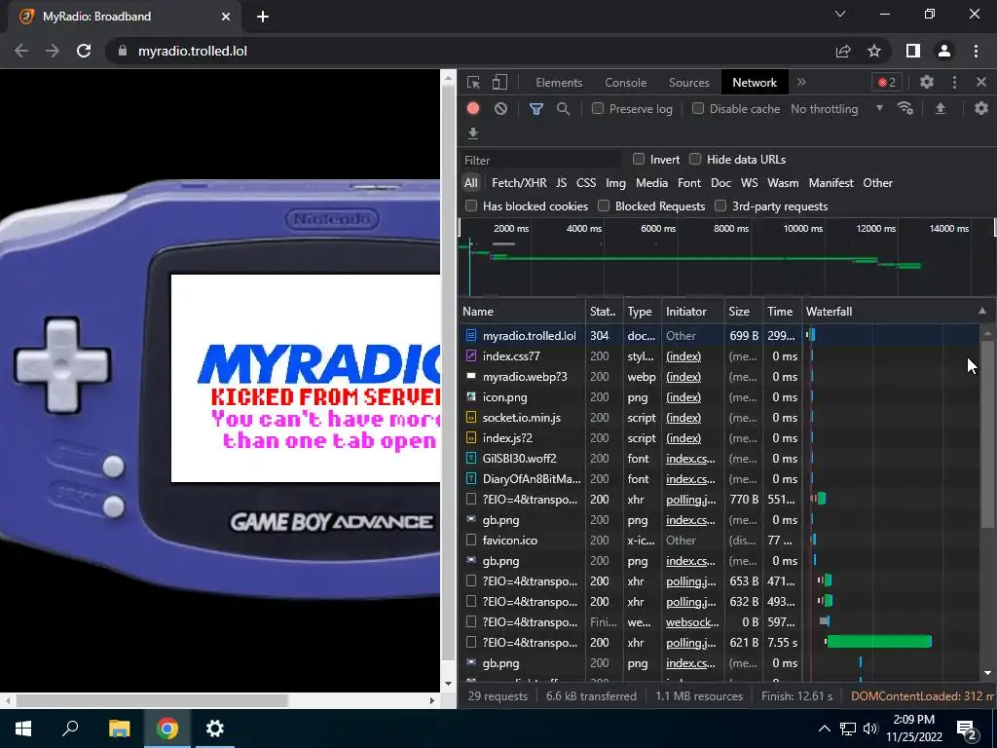Switch to the Elements tab
Screen dimensions: 997x748
(559, 82)
